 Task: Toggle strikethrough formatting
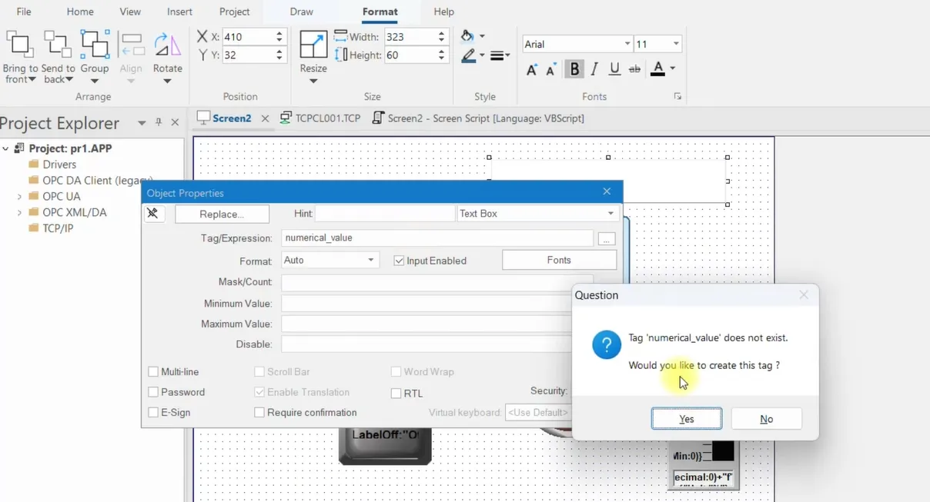[634, 69]
